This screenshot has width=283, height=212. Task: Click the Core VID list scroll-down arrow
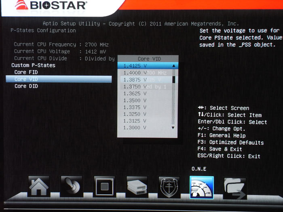[x=173, y=128]
